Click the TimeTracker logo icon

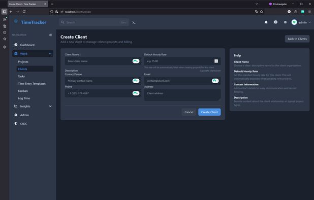pyautogui.click(x=16, y=21)
